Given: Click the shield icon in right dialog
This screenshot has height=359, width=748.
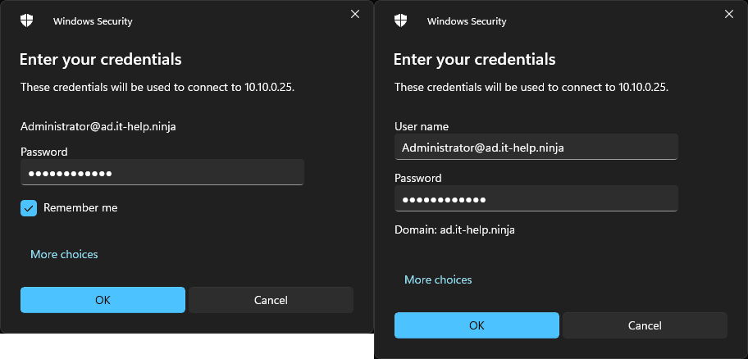Looking at the screenshot, I should click(x=401, y=20).
